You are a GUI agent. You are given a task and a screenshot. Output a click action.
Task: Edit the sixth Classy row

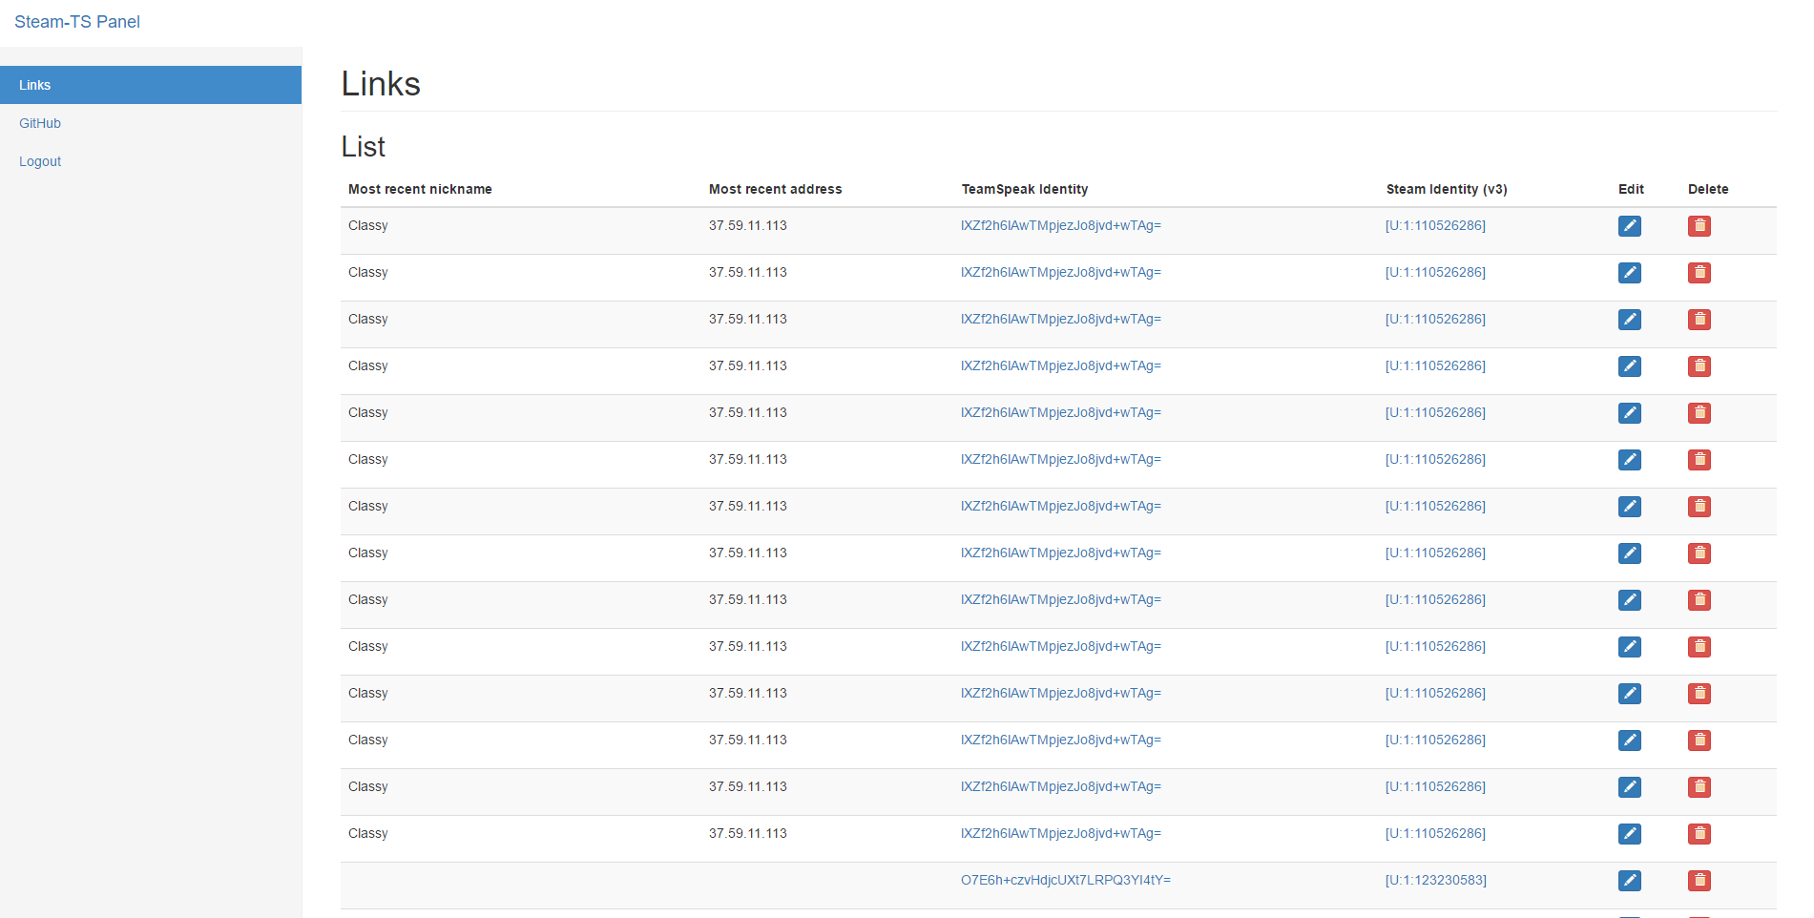[x=1630, y=459]
